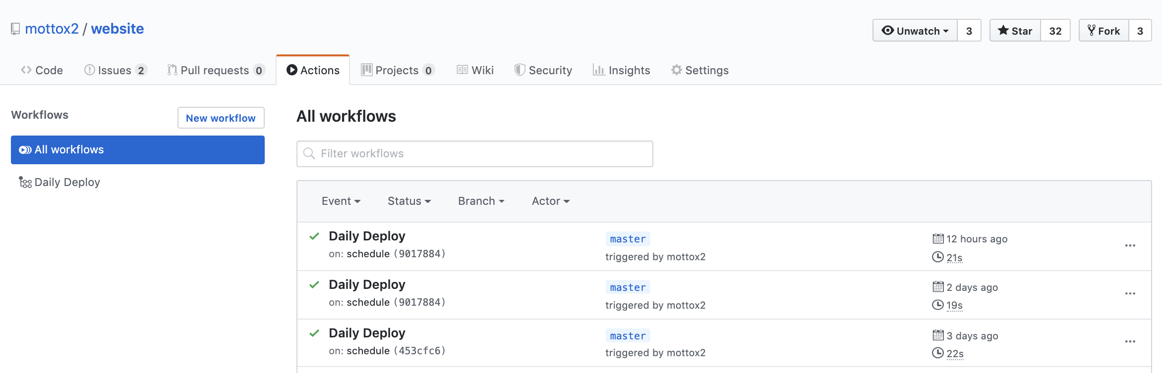Select the Actions tab

click(313, 70)
